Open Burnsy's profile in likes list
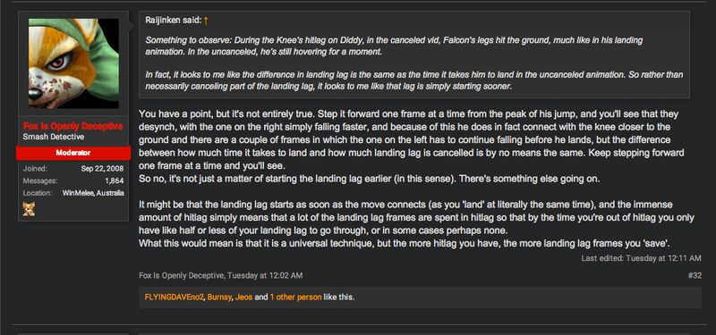 click(x=219, y=297)
